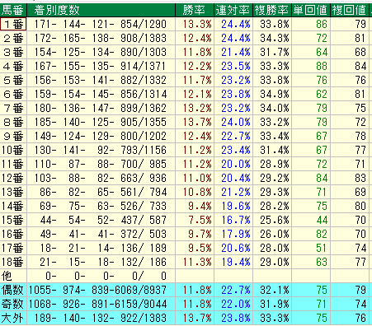Sort by the 連対率 column header
This screenshot has width=372, height=326.
coord(233,10)
